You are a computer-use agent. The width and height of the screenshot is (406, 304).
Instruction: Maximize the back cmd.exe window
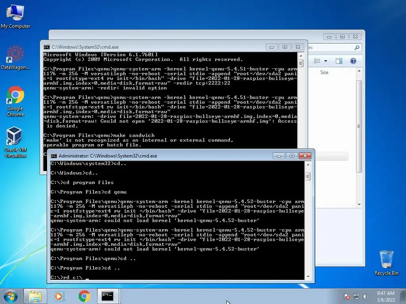pos(285,47)
